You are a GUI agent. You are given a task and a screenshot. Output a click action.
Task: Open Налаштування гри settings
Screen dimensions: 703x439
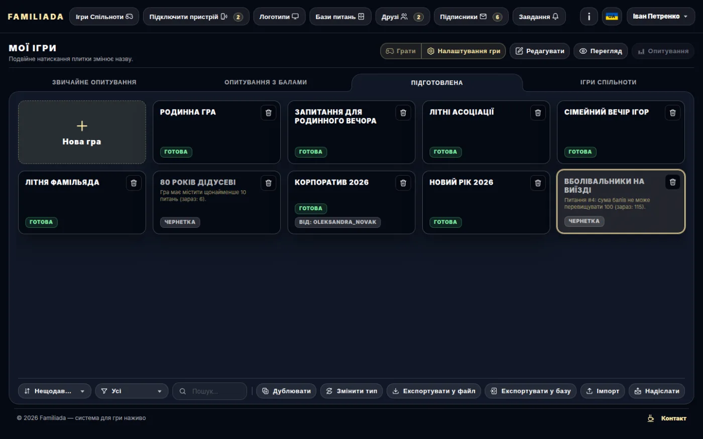click(x=463, y=51)
